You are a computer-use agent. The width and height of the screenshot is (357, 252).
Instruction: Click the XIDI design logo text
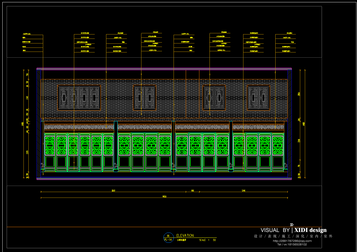tap(310, 230)
